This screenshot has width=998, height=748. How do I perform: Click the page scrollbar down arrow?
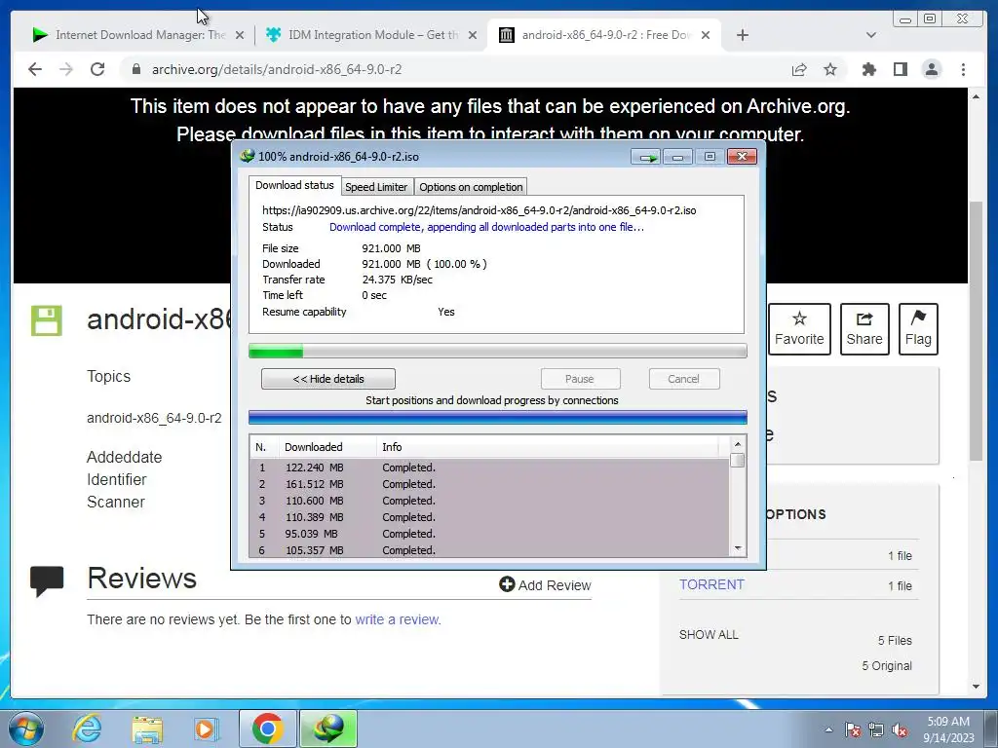coord(976,687)
